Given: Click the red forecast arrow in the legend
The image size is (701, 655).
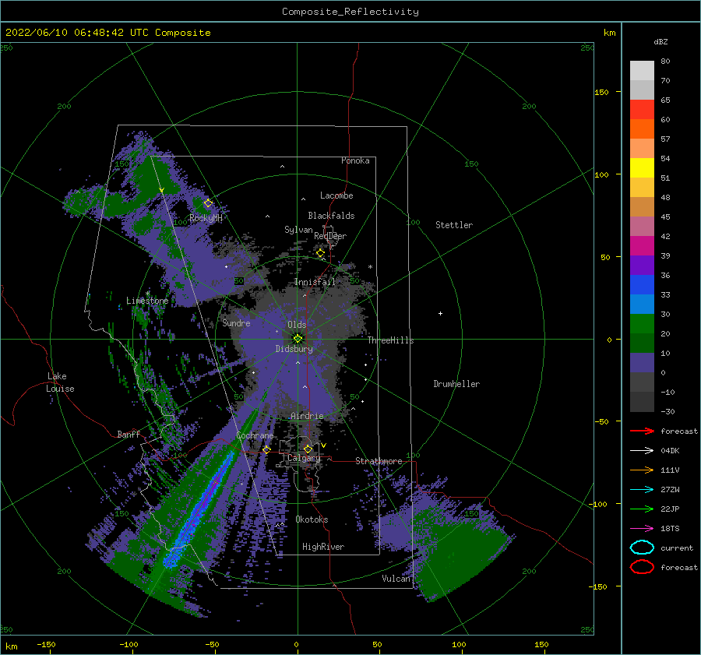Looking at the screenshot, I should coord(642,431).
